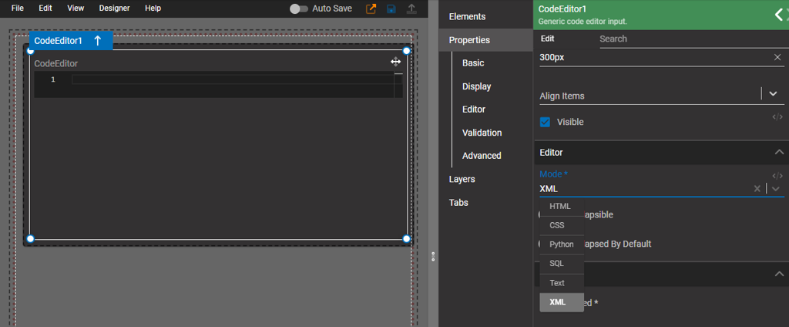Viewport: 789px width, 327px height.
Task: Choose SQL from the Mode list
Action: tap(562, 264)
